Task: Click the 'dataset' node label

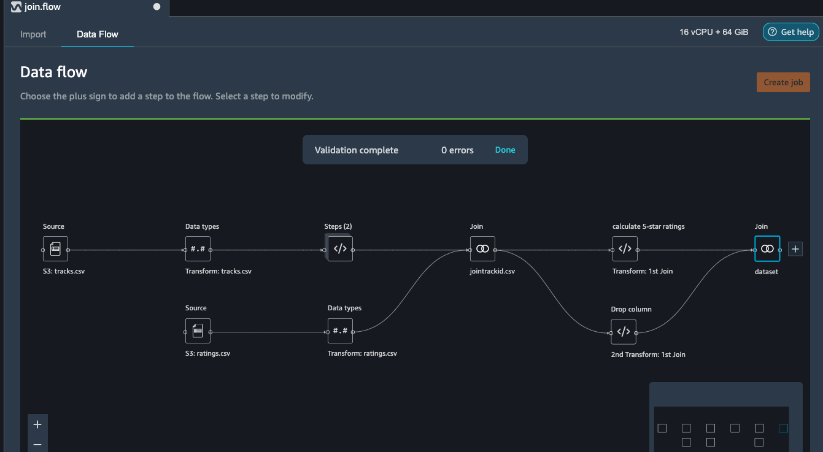Action: [767, 271]
